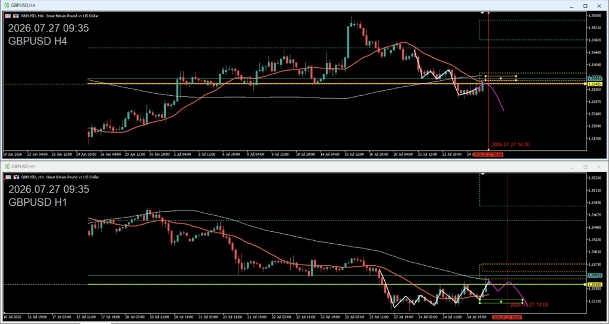This screenshot has width=609, height=324.
Task: Click the 'GBPUSD H1' chart label text
Action: tap(37, 202)
